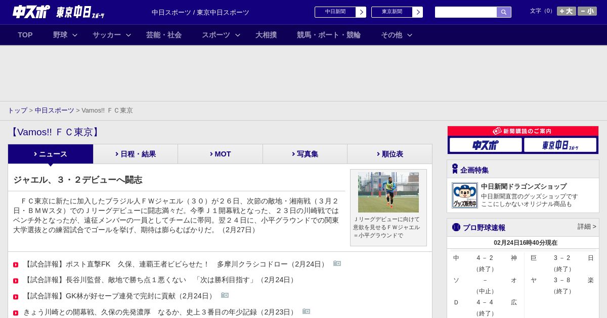The image size is (607, 318).
Task: Click the 中日スポーツ breadcrumb link
Action: (55, 110)
